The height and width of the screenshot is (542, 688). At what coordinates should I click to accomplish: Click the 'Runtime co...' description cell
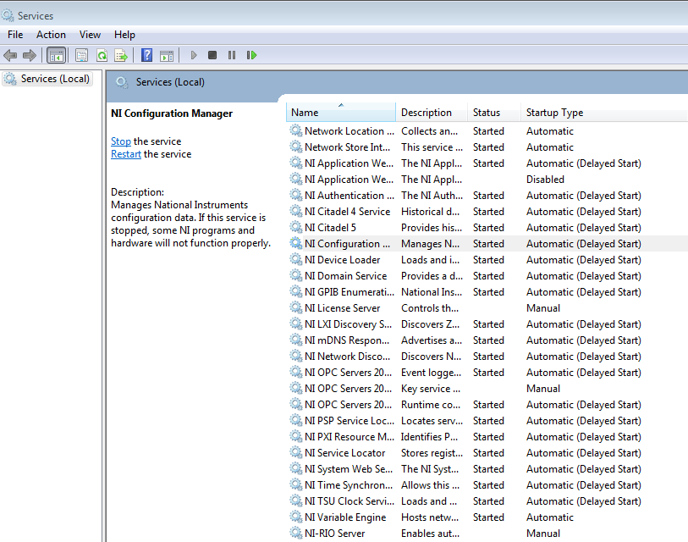pyautogui.click(x=431, y=405)
